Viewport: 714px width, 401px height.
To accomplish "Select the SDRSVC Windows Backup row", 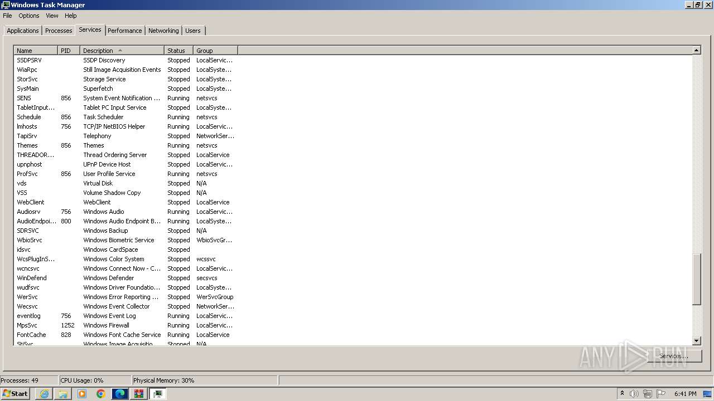I will point(126,231).
